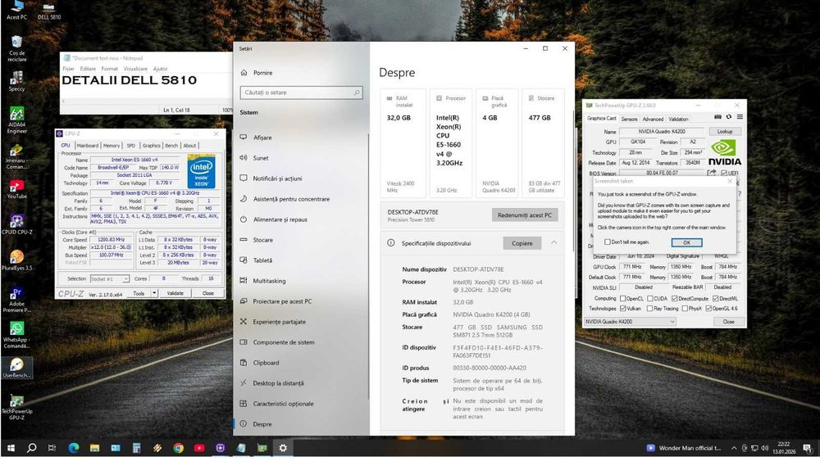Switch to the CPU-Z Bench tab

click(x=171, y=146)
